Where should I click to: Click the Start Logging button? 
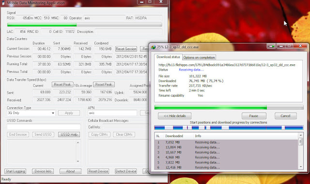point(15,171)
